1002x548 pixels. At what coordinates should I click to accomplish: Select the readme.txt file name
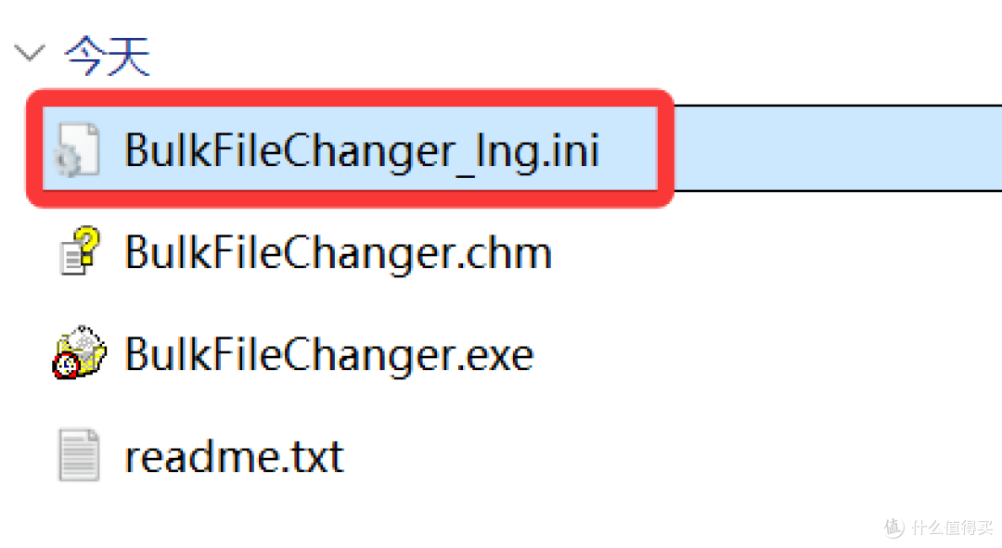[235, 456]
